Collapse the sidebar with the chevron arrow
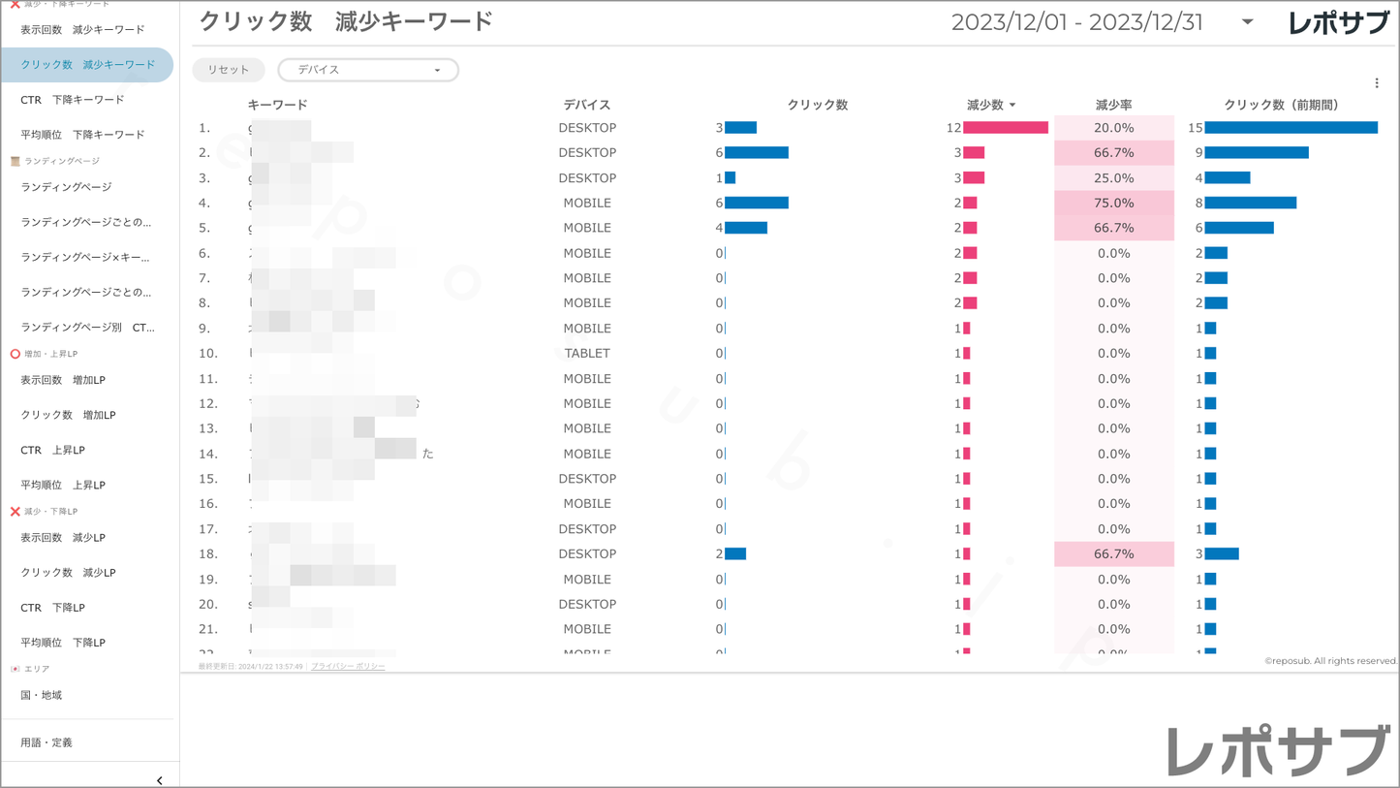The width and height of the screenshot is (1400, 788). pos(159,780)
